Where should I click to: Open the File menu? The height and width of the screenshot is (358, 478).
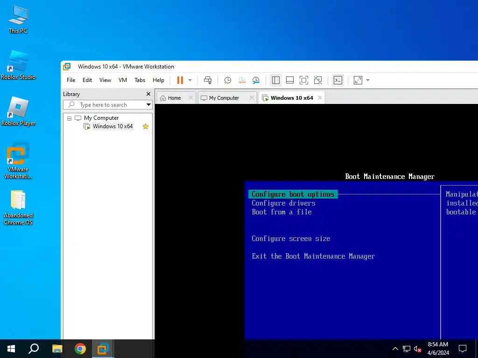pyautogui.click(x=71, y=80)
